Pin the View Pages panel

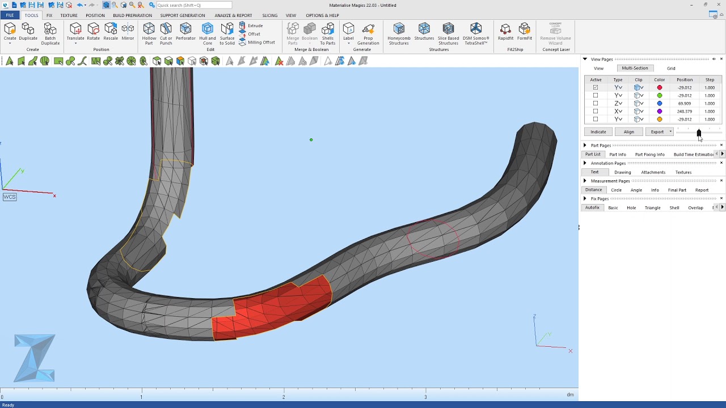[714, 59]
